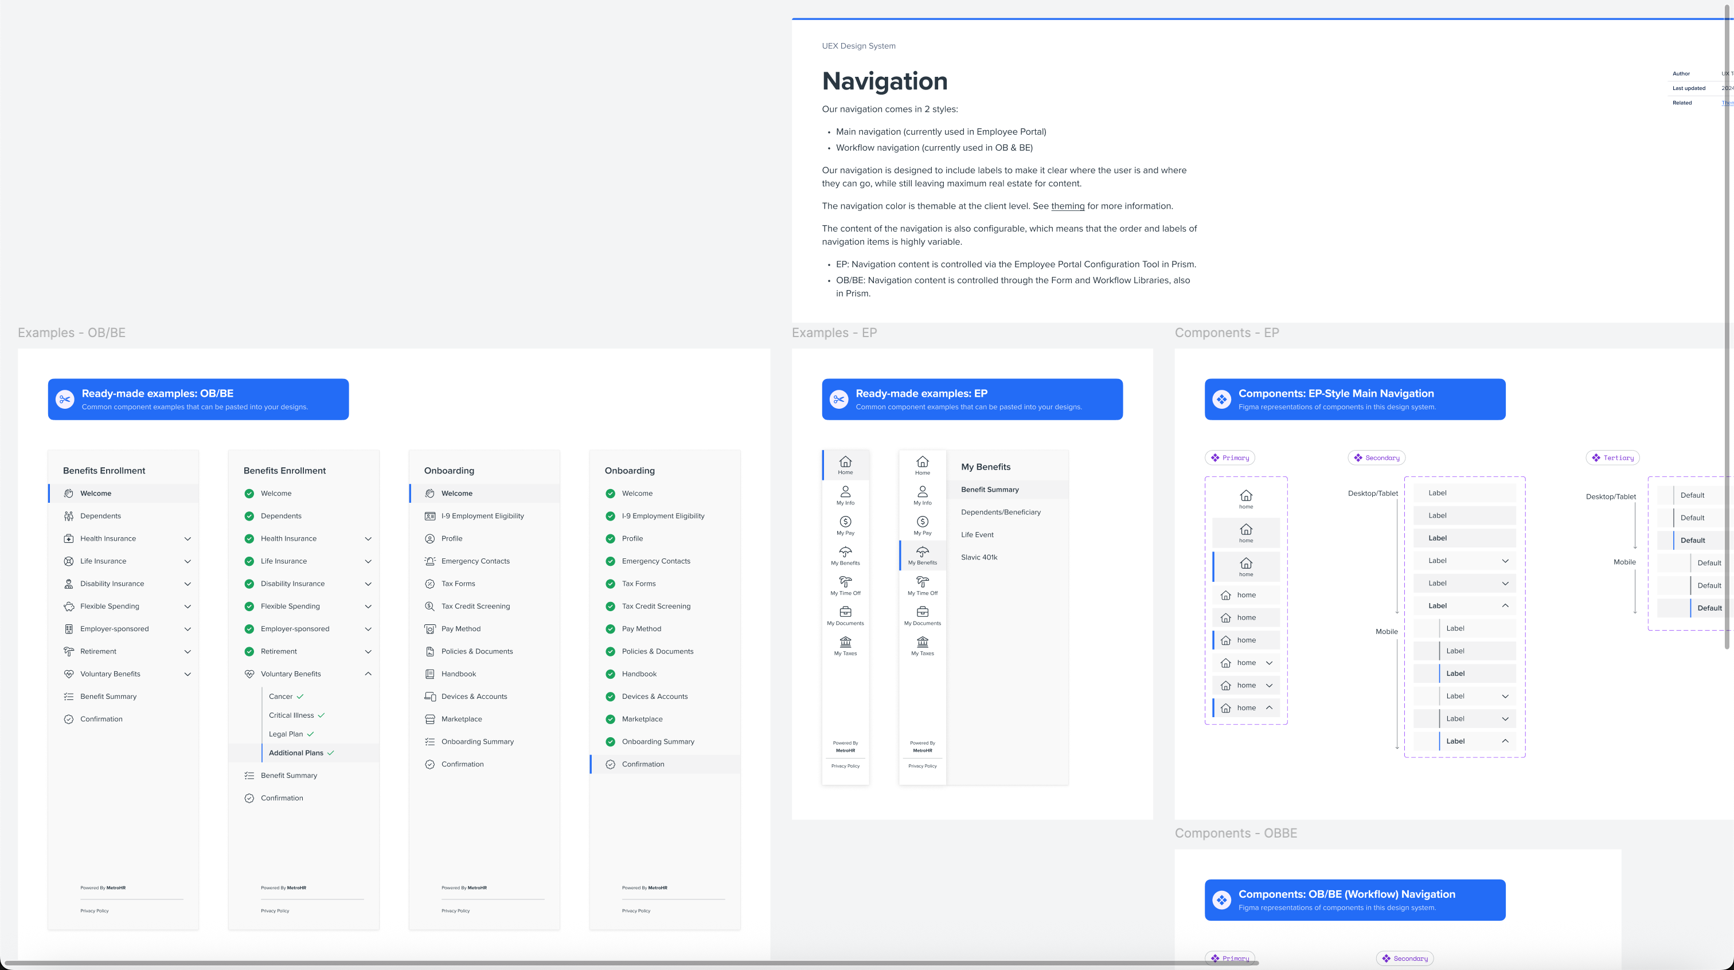1734x970 pixels.
Task: Click the horizontal scrollbar at bottom of canvas
Action: coord(630,963)
